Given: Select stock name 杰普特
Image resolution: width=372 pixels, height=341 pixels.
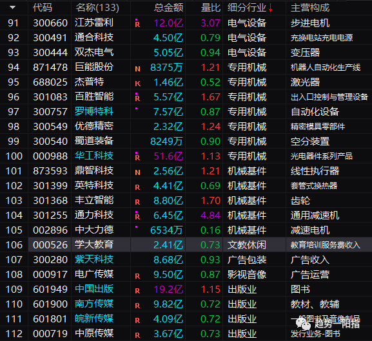Looking at the screenshot, I should coord(89,82).
